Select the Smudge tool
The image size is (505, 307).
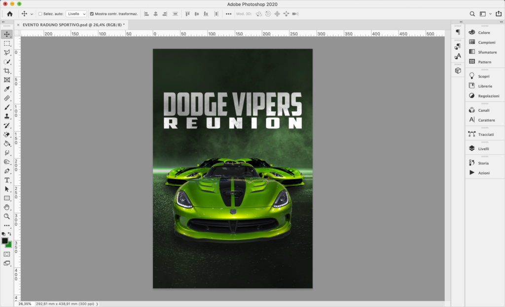click(x=7, y=153)
